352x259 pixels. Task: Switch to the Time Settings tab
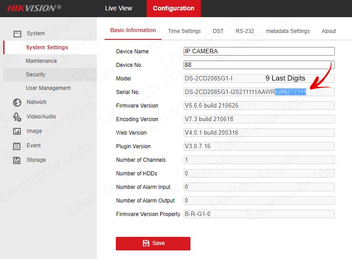(x=184, y=31)
